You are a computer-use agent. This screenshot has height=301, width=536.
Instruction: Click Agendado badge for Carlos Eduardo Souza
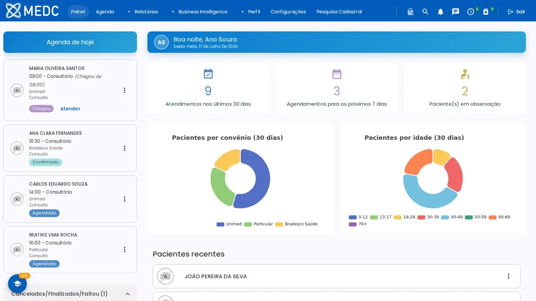[x=44, y=213]
